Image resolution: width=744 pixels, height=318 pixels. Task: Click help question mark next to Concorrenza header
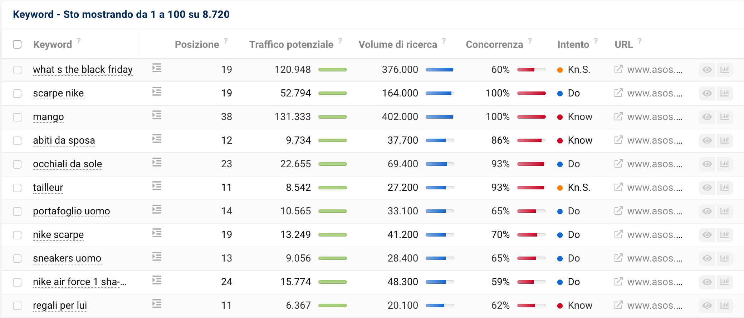pyautogui.click(x=530, y=40)
